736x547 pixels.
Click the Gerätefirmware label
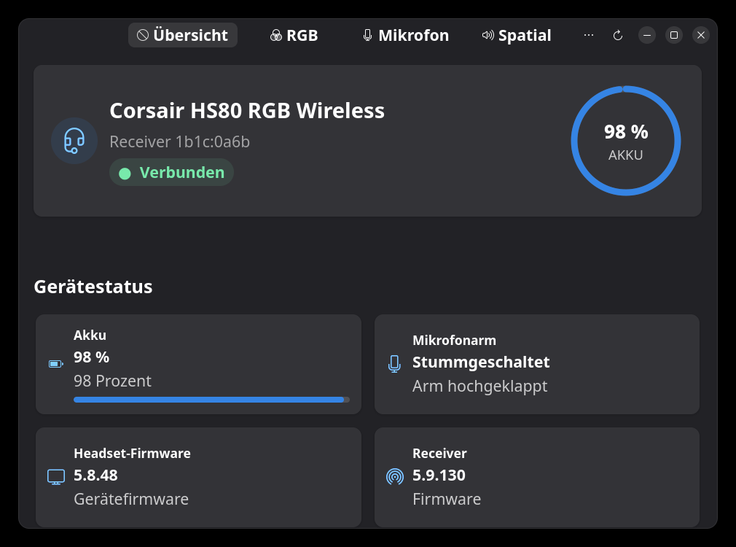(x=131, y=499)
